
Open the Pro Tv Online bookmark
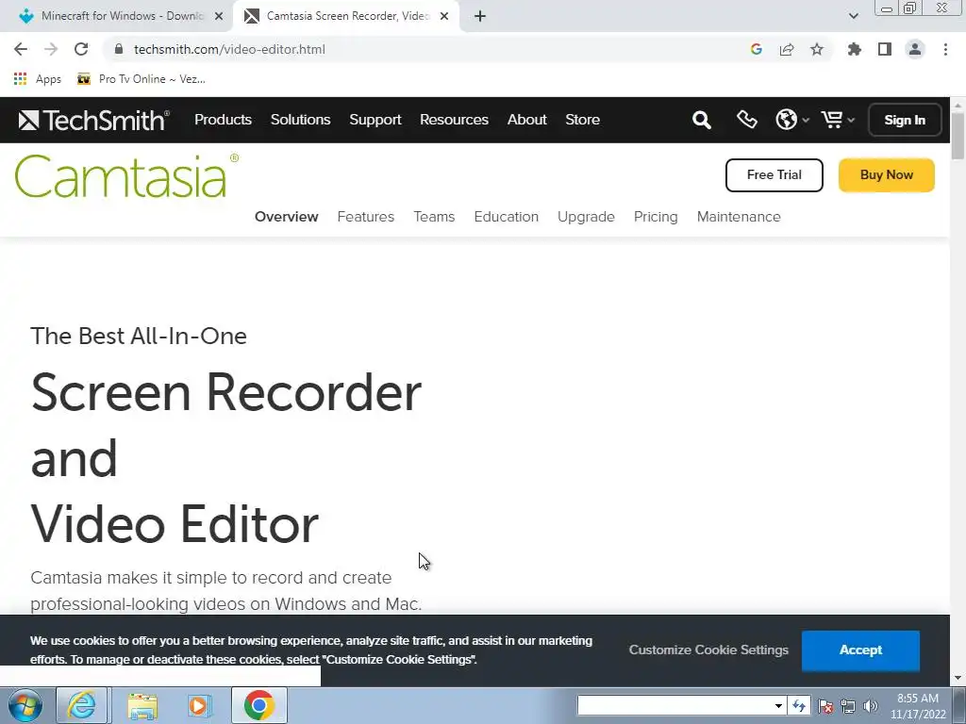(x=142, y=79)
